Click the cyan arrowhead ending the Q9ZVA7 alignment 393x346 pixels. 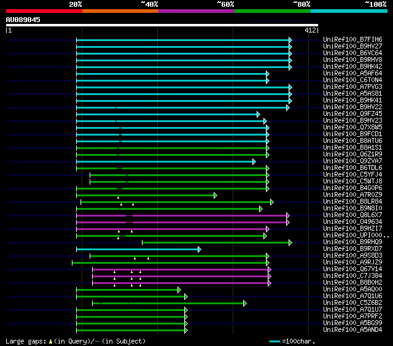click(x=254, y=161)
